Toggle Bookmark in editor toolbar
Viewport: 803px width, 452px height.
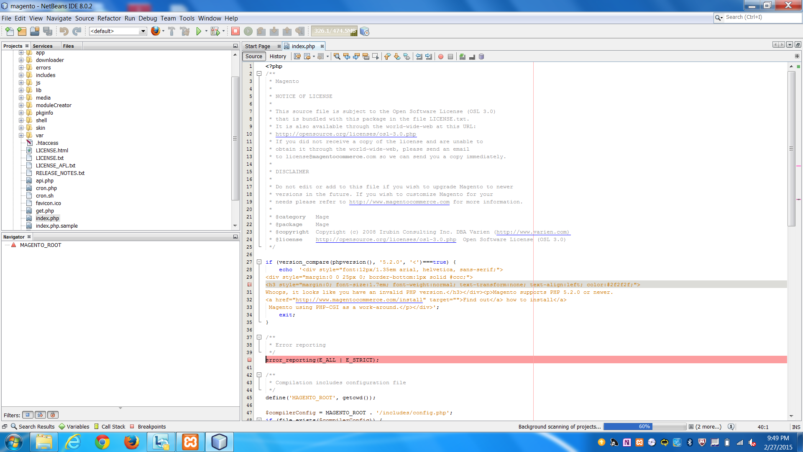[407, 56]
